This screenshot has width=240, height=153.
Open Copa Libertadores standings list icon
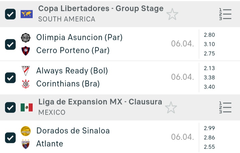point(225,14)
